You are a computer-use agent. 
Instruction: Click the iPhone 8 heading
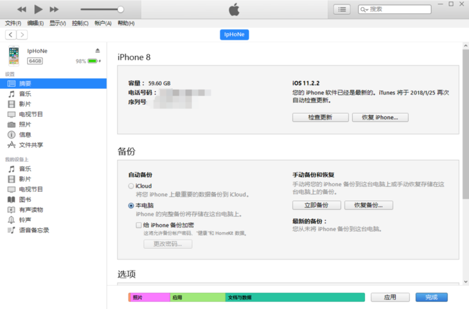(x=134, y=57)
